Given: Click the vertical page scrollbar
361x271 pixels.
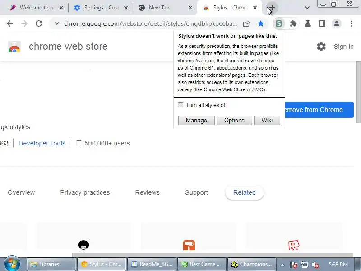Looking at the screenshot, I should click(x=358, y=92).
